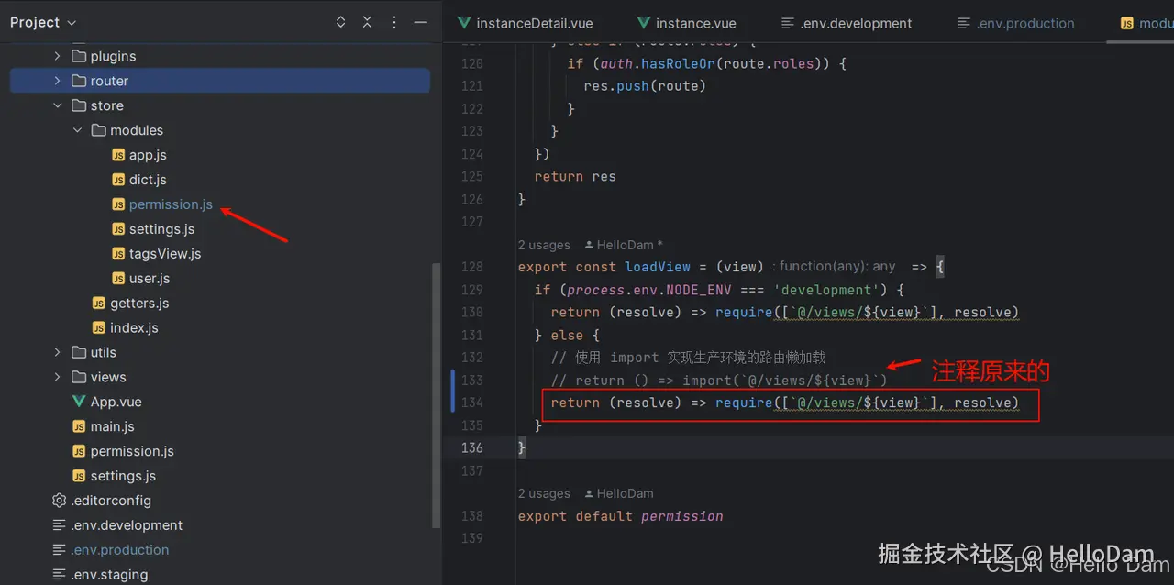Open dict.js file
Screen dimensions: 1174x585
coord(148,180)
